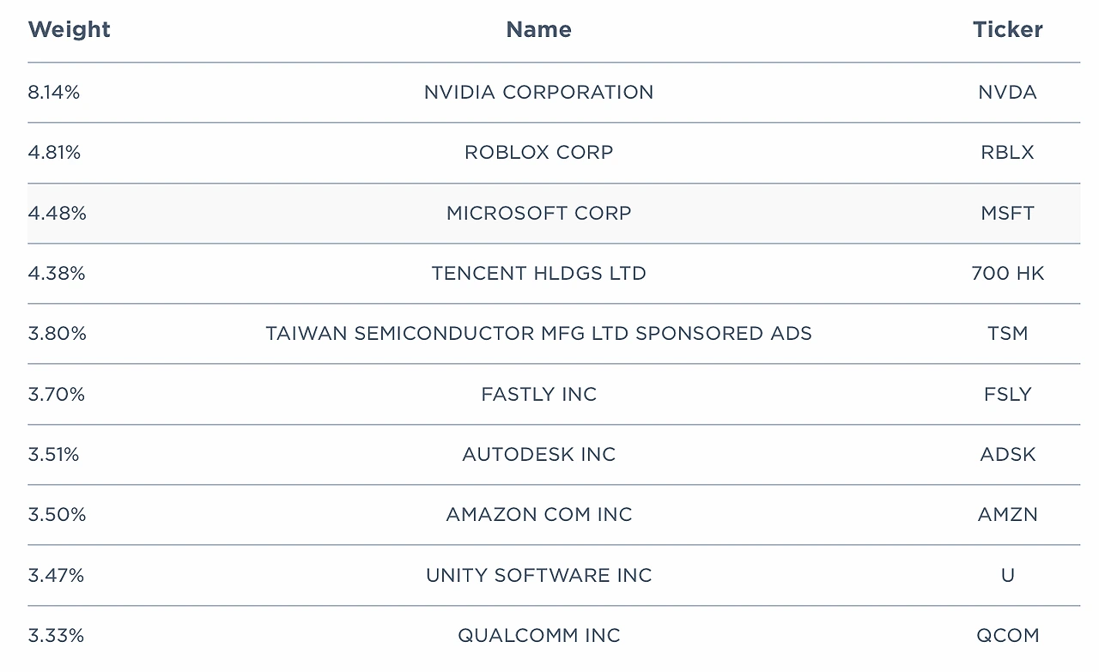Click the single-letter U ticker
Screen dimensions: 1099x672
pos(1007,575)
